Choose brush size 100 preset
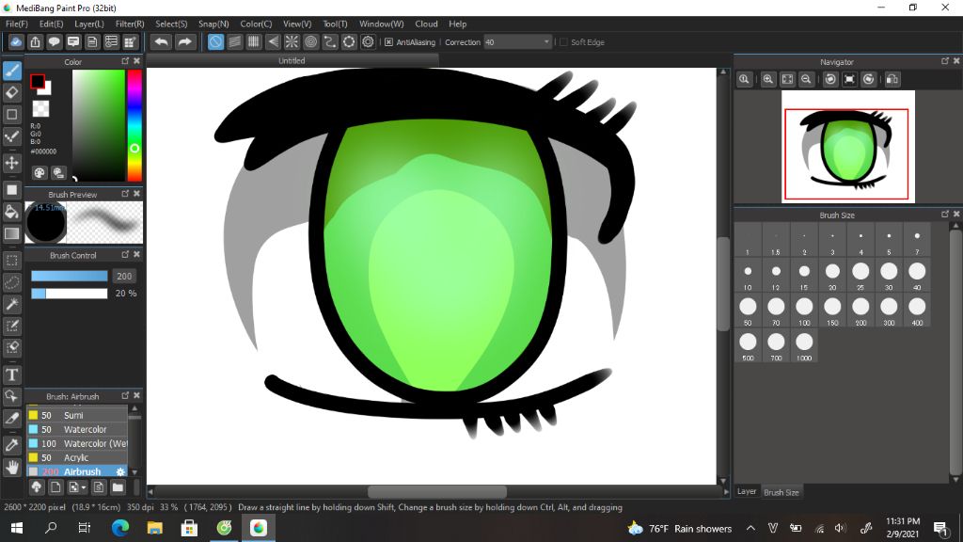This screenshot has height=542, width=963. [804, 307]
